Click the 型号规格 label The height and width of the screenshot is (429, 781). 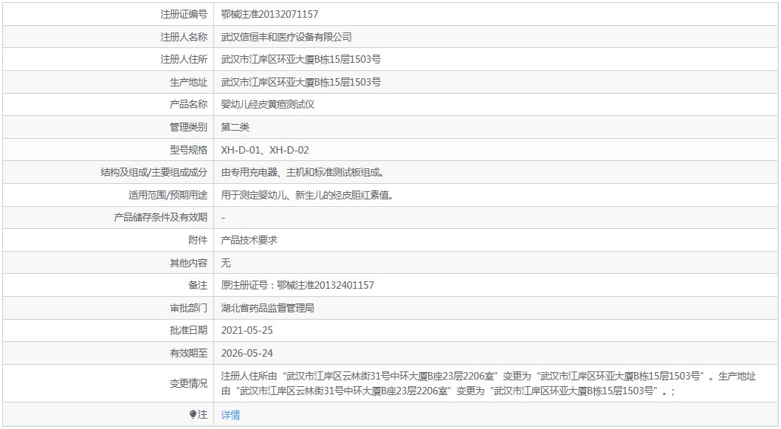(189, 150)
